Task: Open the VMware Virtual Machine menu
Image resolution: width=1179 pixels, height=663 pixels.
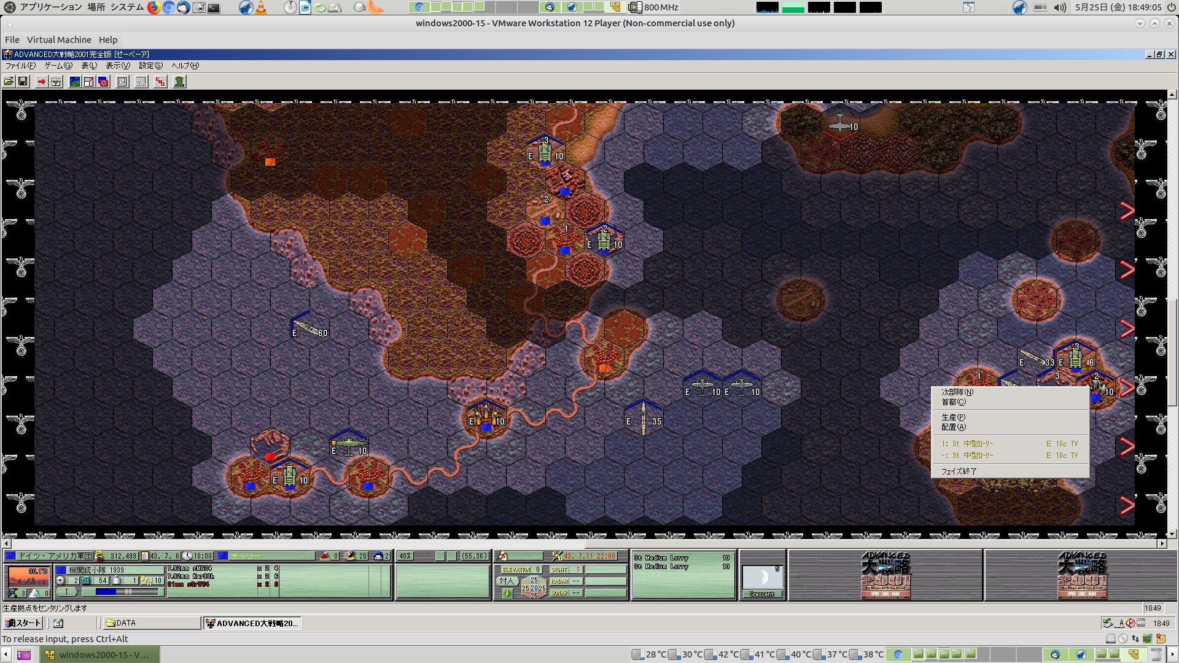Action: [59, 40]
